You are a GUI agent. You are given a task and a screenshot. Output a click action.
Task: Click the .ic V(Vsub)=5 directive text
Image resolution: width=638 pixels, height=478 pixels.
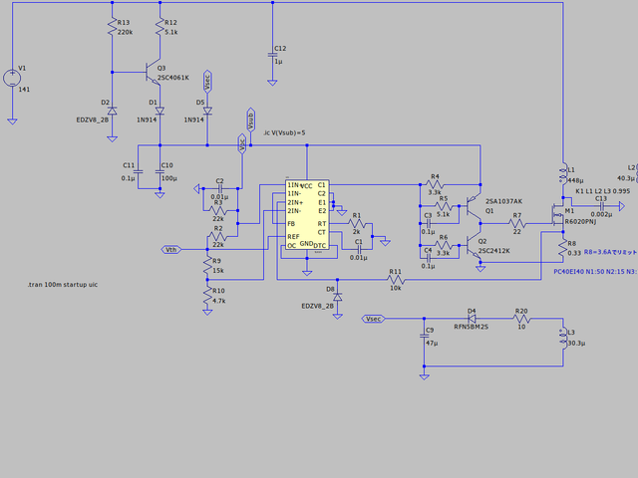pos(284,131)
